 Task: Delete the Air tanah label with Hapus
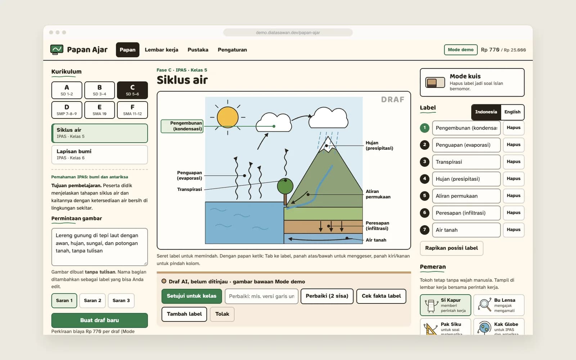(x=513, y=230)
